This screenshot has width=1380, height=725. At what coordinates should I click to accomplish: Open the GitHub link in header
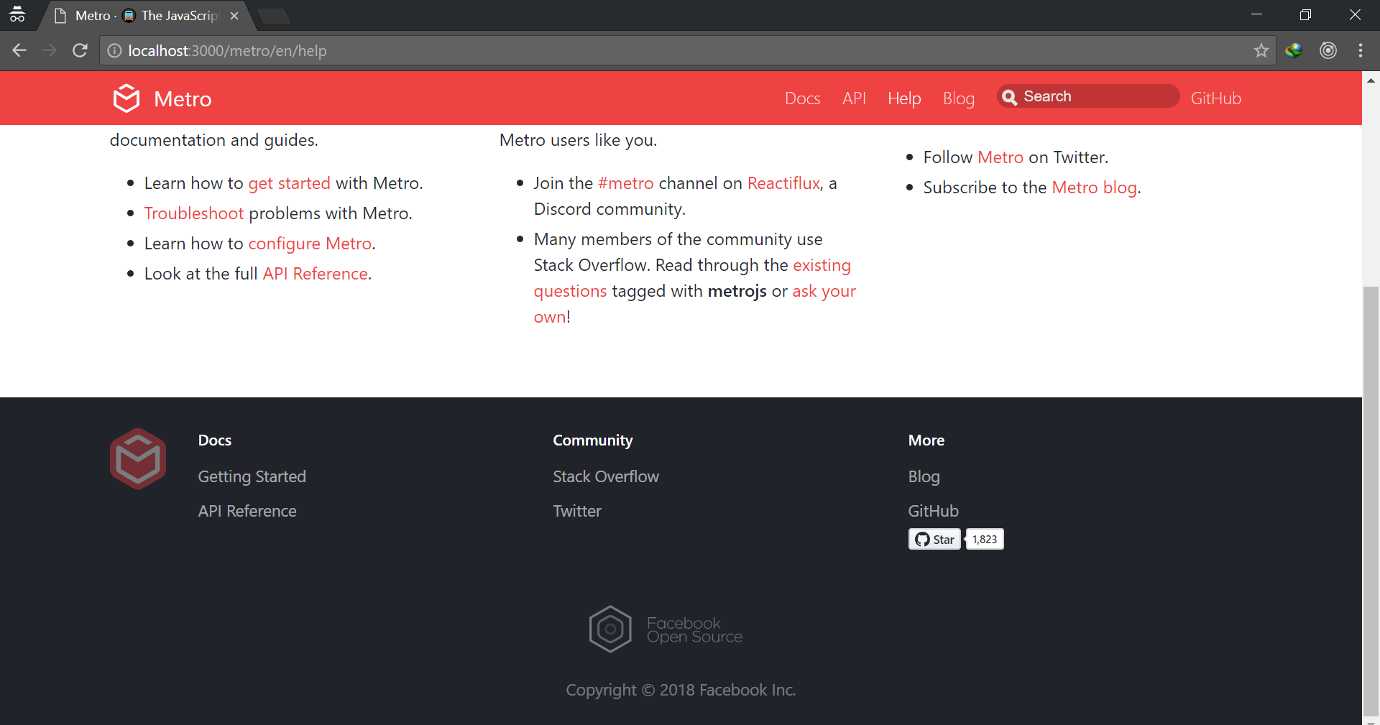click(x=1216, y=98)
